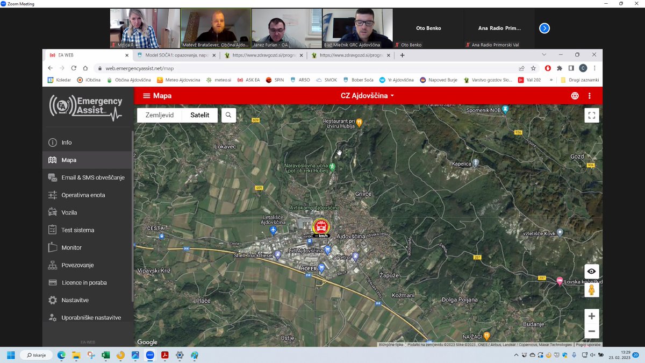This screenshot has width=645, height=363.
Task: Click the Windows taskbar search box
Action: [37, 355]
